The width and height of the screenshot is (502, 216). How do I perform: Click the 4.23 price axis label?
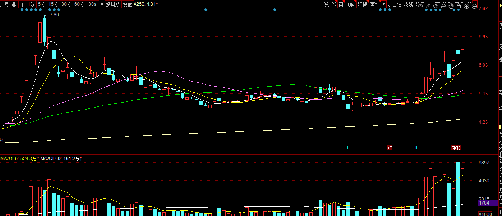[484, 122]
